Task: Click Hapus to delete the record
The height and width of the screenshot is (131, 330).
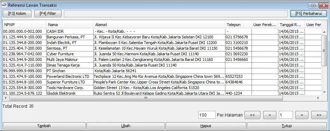Action: pyautogui.click(x=206, y=126)
